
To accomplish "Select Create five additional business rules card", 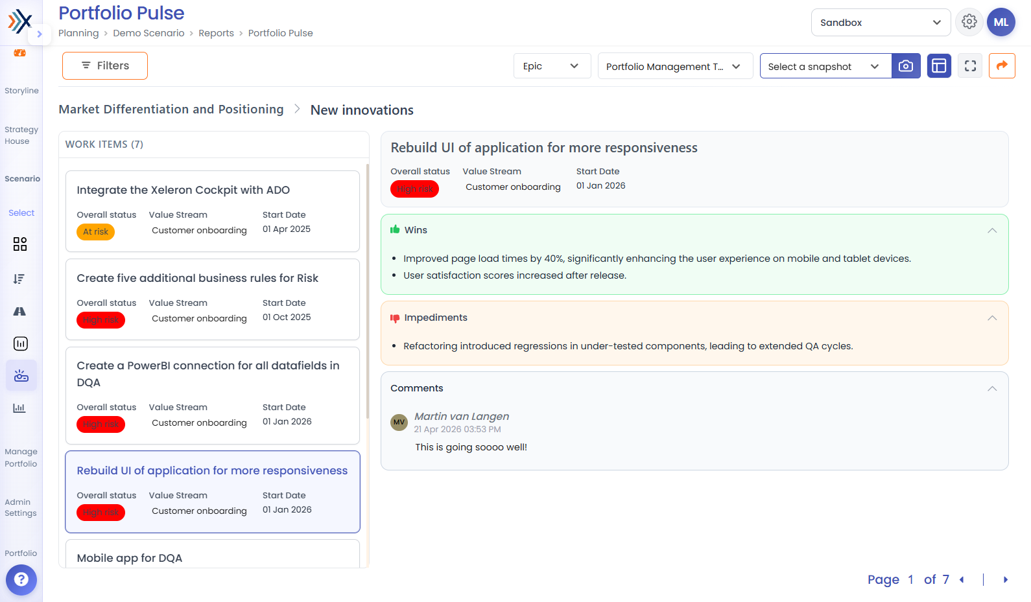I will 213,299.
